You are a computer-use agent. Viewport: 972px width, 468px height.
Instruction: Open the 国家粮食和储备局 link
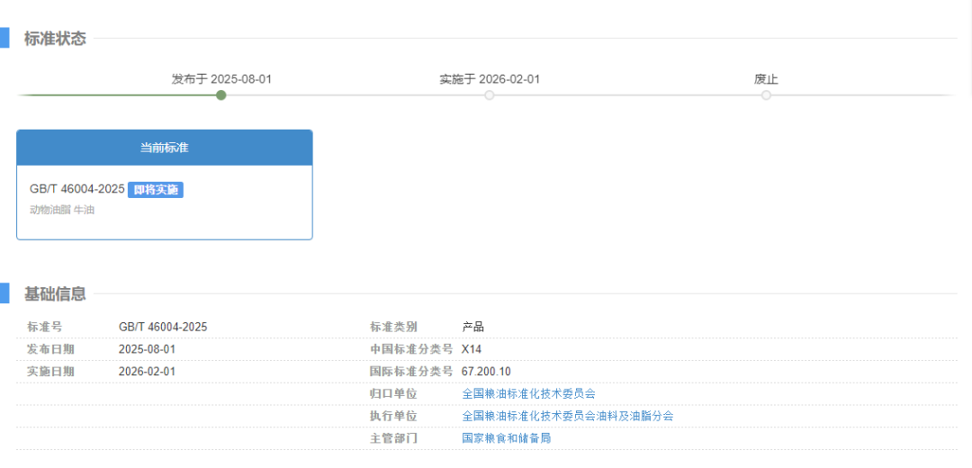click(x=507, y=438)
